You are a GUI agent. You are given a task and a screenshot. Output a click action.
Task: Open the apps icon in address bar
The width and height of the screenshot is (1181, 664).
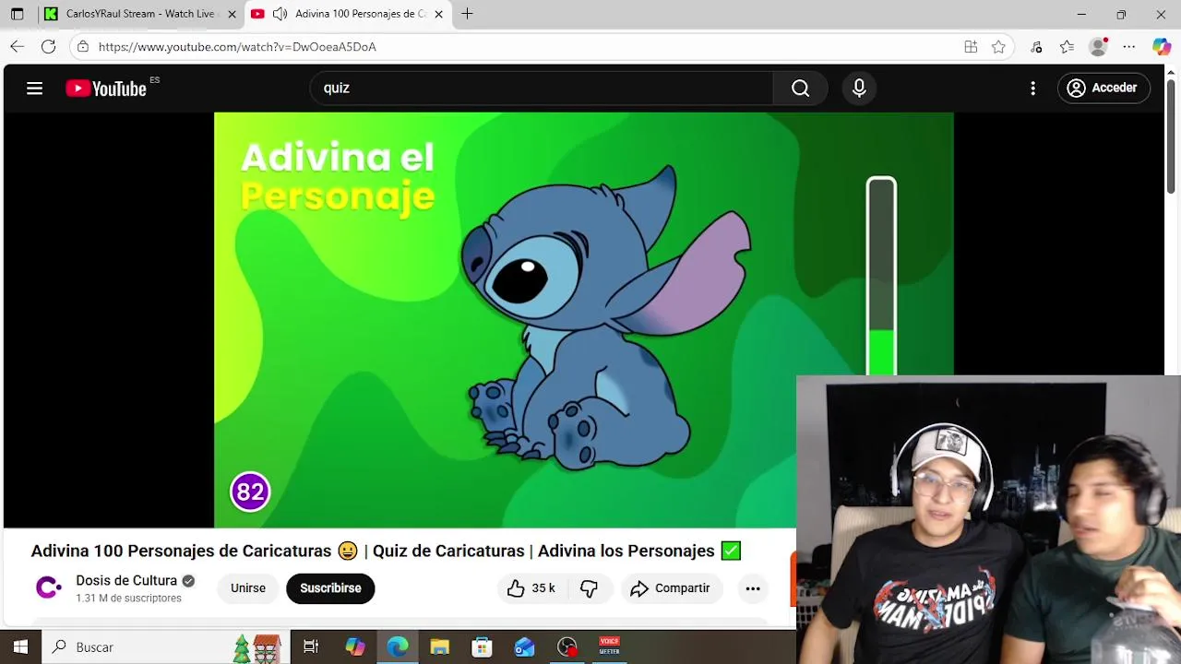[x=971, y=46]
